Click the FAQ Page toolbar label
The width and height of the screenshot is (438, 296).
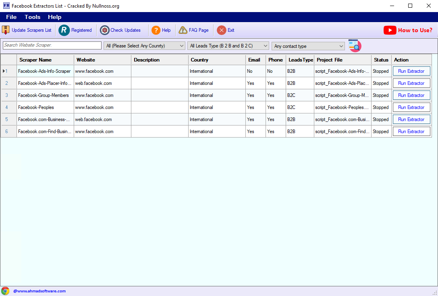199,30
